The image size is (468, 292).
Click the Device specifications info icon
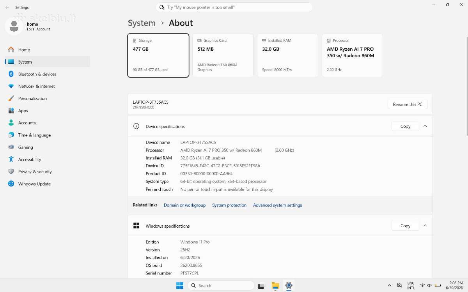click(x=136, y=126)
